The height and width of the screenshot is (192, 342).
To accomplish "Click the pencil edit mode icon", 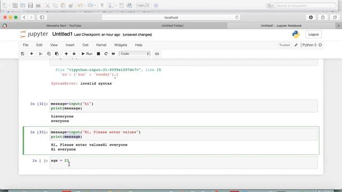I will click(x=296, y=45).
